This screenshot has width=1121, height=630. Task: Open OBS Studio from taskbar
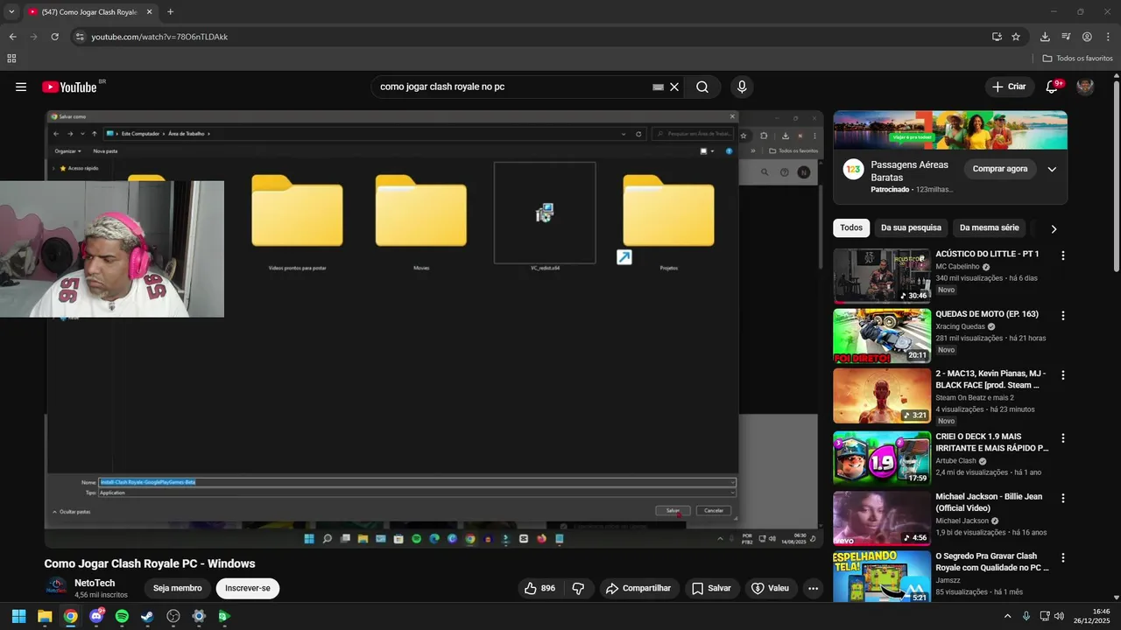coord(173,616)
